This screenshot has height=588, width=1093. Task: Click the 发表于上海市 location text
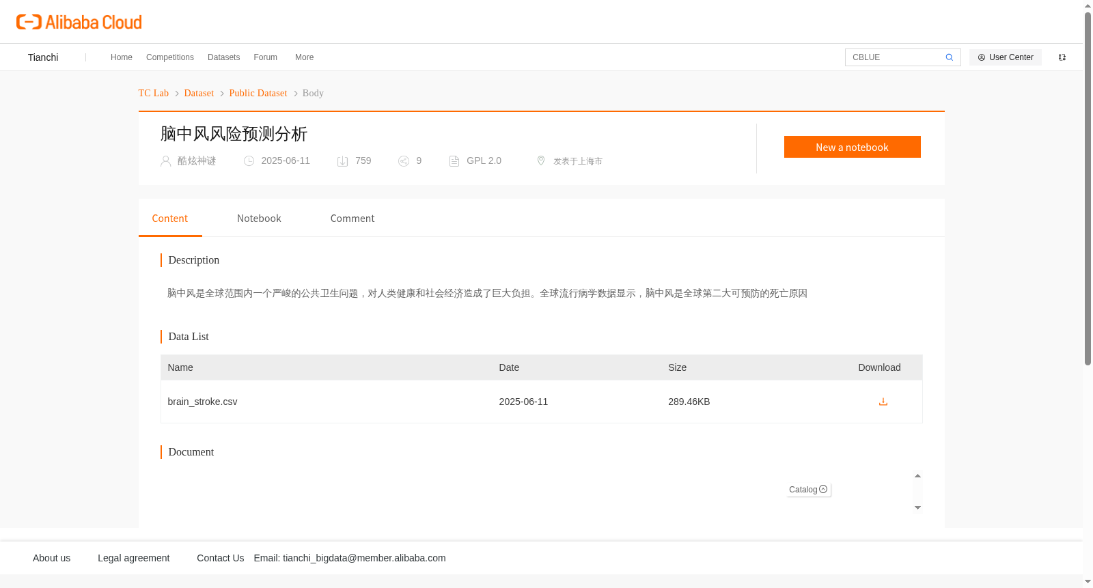pos(578,161)
